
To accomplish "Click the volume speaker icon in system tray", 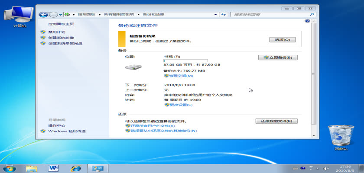I will pos(326,168).
